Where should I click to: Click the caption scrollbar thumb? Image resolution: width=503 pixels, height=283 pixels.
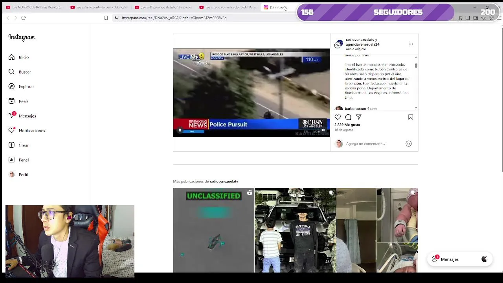416,66
